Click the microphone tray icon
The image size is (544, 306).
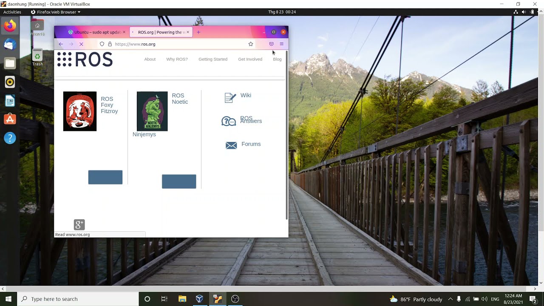point(459,299)
